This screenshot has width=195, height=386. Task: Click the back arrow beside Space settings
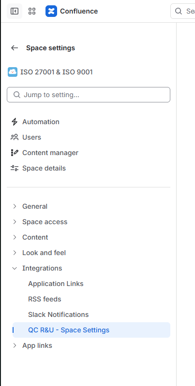click(x=15, y=48)
